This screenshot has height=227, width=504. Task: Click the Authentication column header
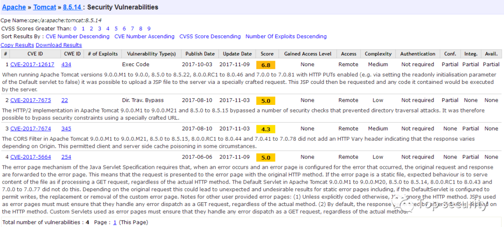[x=418, y=54]
